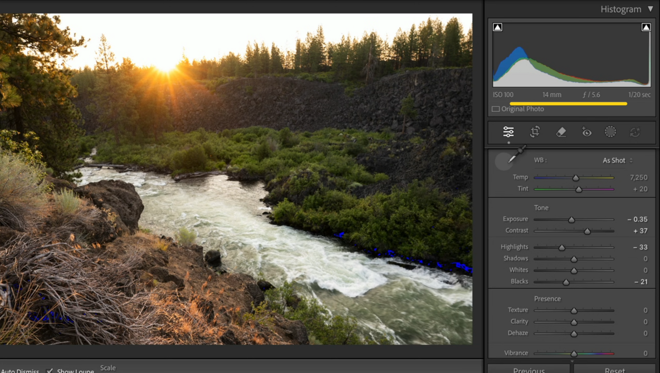Open the Red Eye removal tool

point(586,132)
